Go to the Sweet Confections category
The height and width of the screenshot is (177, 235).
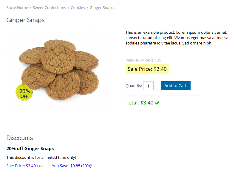(49, 8)
